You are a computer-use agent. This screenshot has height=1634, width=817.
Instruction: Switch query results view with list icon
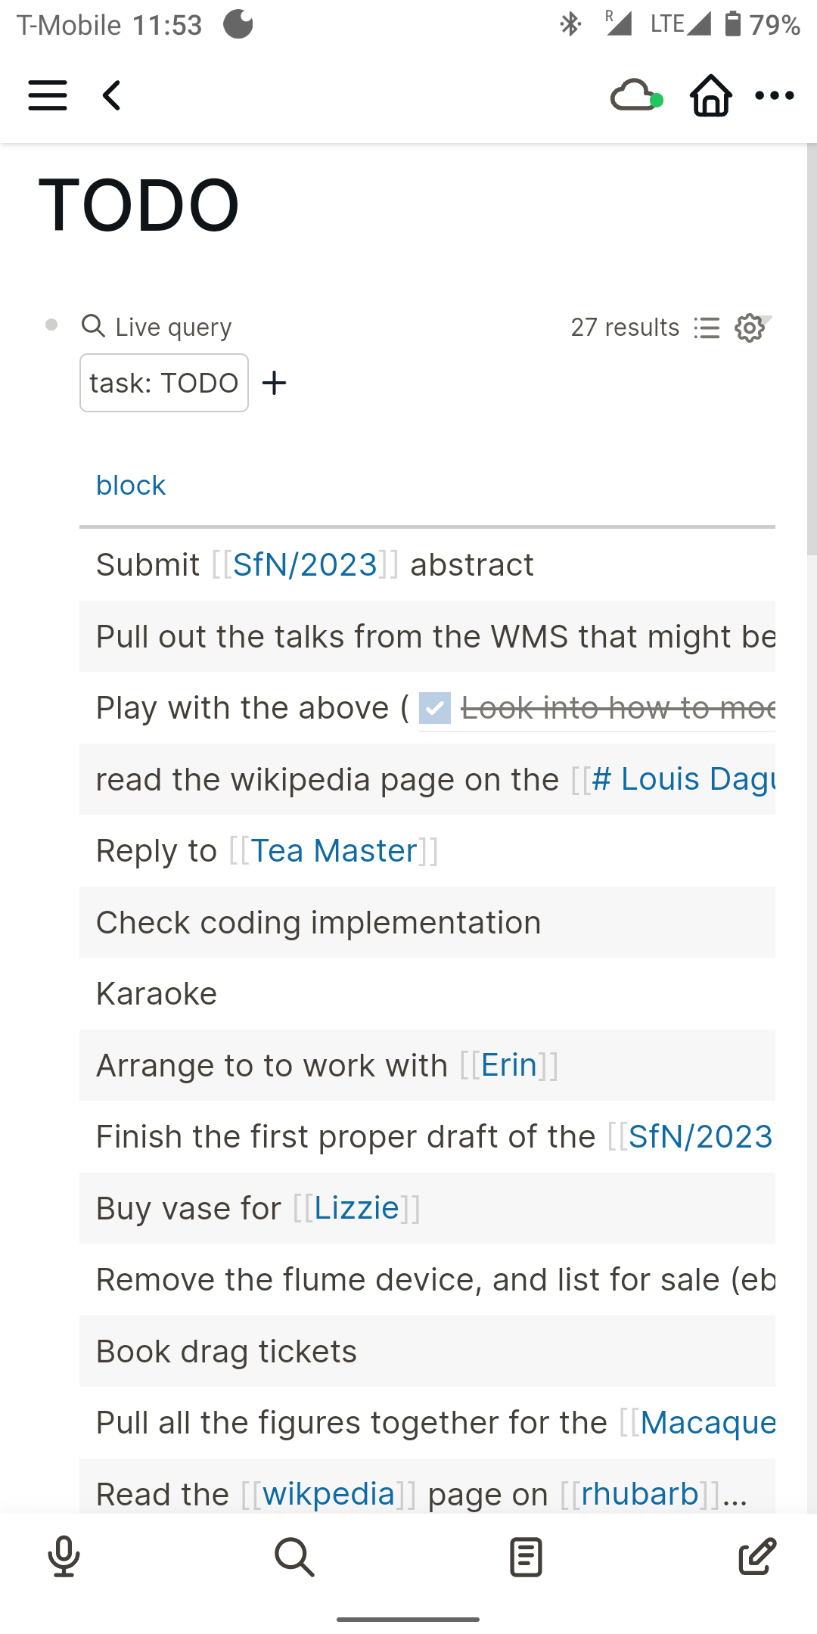(x=706, y=328)
